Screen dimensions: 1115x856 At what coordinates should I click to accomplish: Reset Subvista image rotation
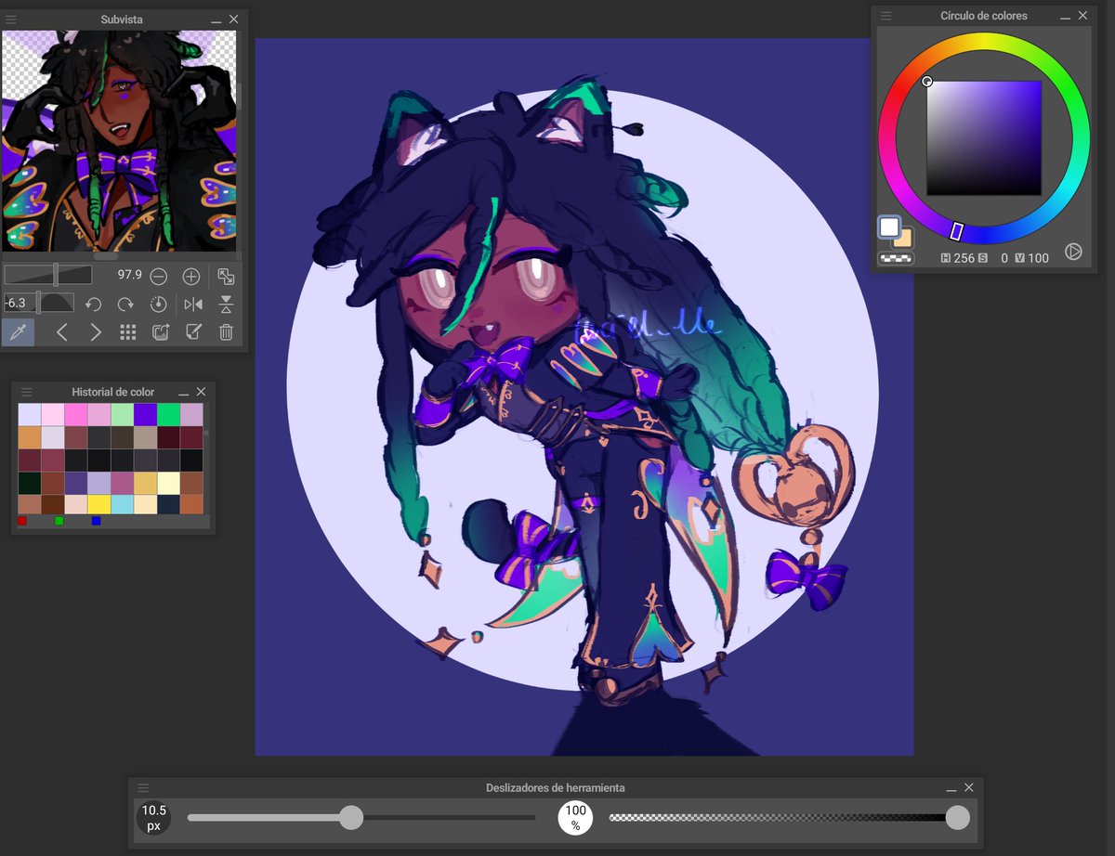coord(158,304)
